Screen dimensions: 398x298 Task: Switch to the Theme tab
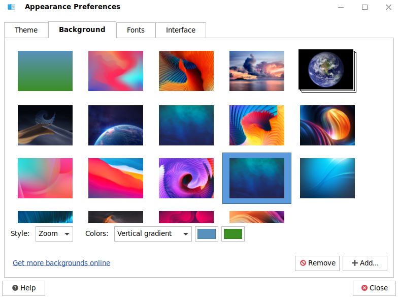[26, 30]
